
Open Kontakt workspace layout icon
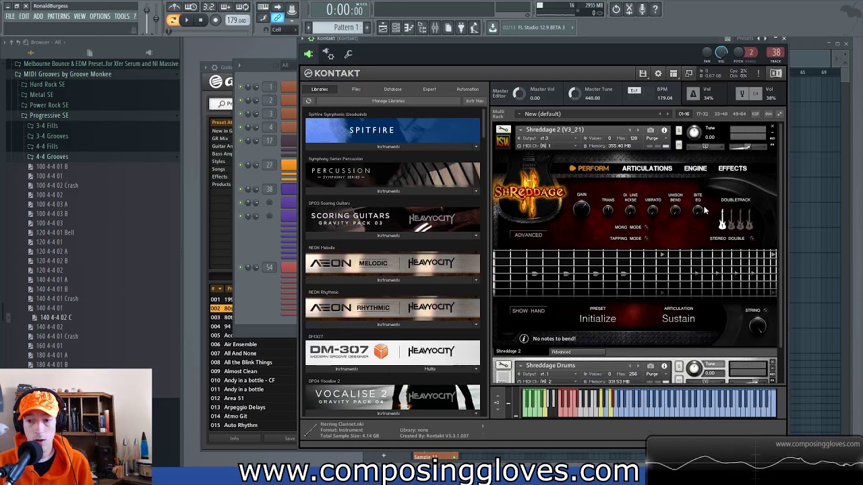click(x=674, y=73)
